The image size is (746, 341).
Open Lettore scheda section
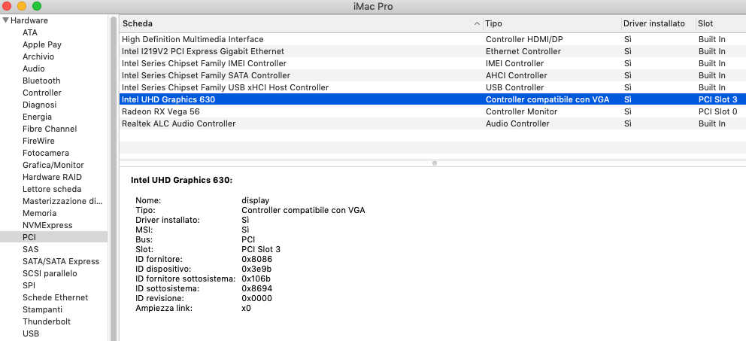[52, 189]
